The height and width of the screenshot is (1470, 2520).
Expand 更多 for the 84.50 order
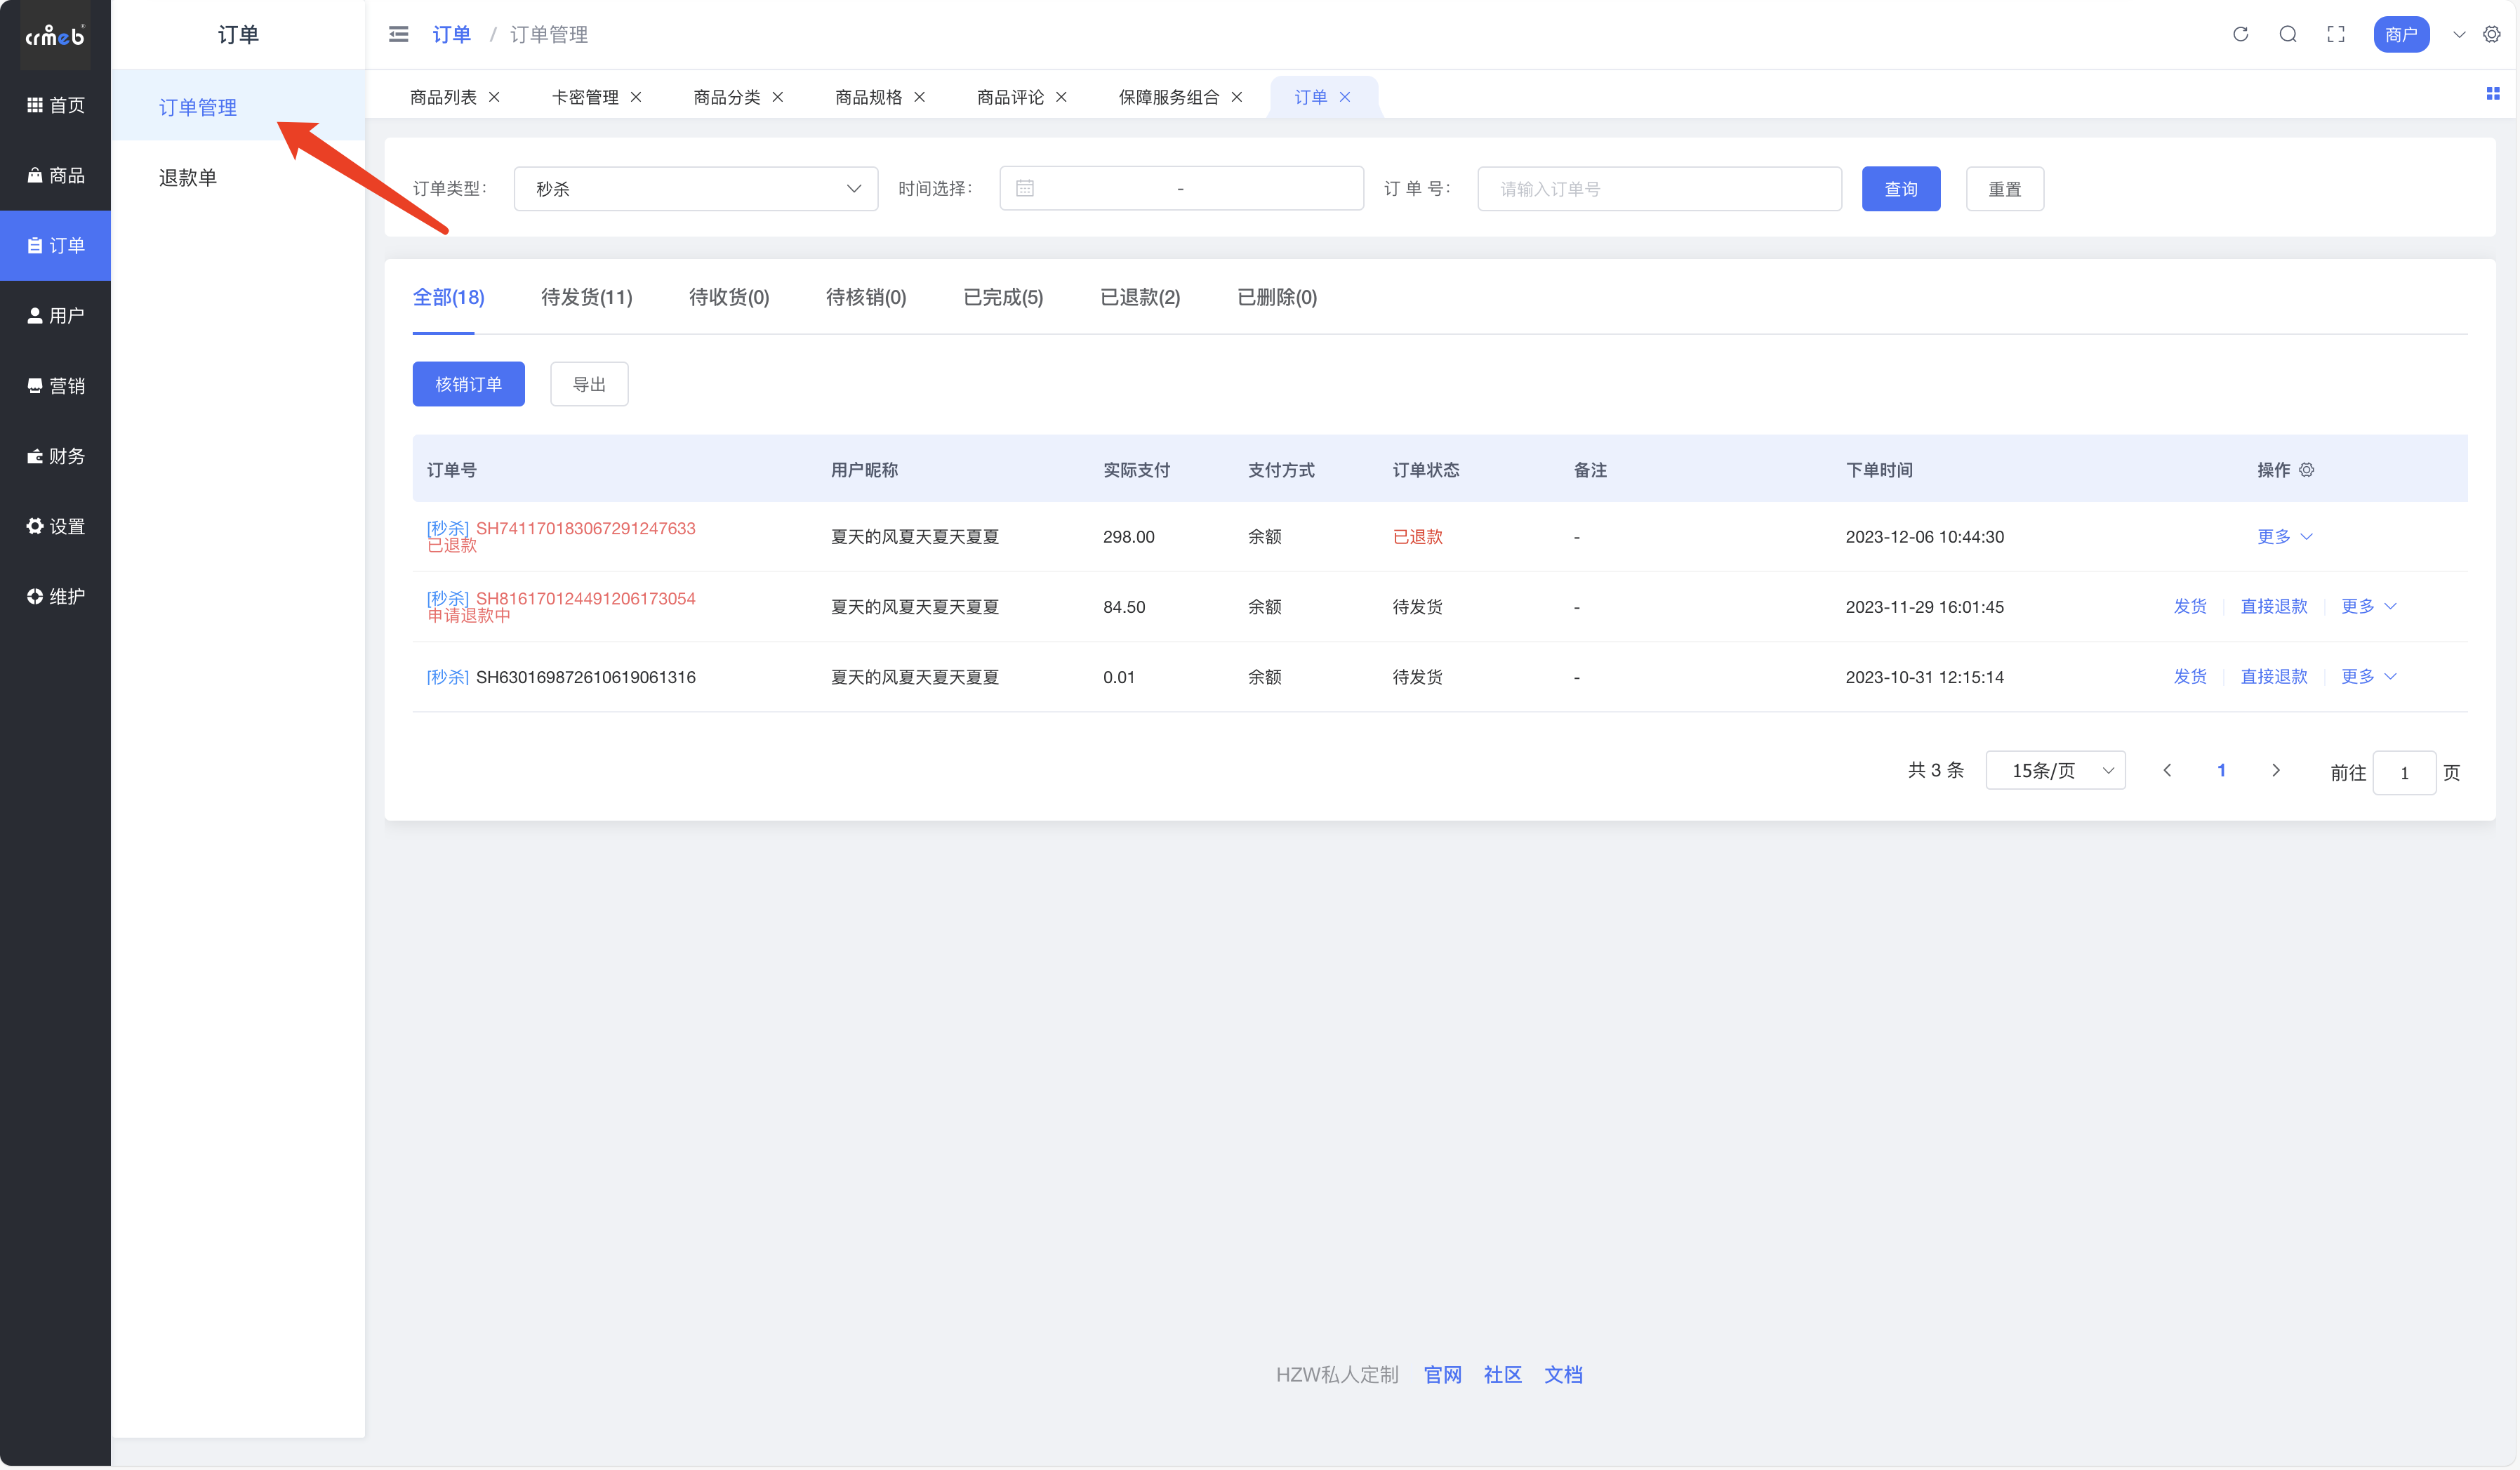click(x=2369, y=606)
